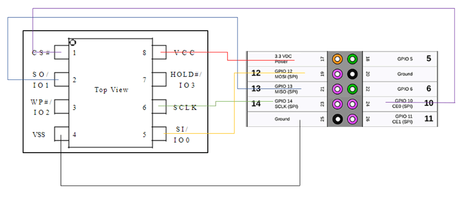Click the bold "14" number on header

pos(256,104)
